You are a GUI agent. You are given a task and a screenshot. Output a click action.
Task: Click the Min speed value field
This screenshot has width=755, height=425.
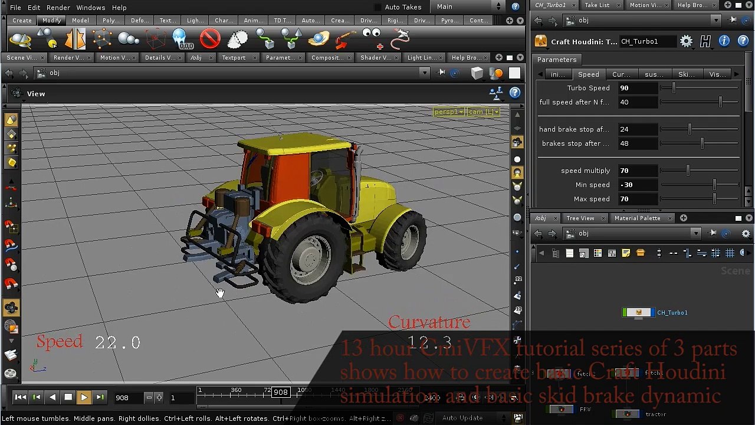pos(638,185)
